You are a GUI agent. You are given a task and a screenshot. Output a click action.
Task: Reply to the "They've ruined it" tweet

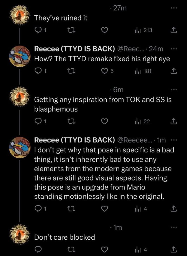pyautogui.click(x=38, y=30)
